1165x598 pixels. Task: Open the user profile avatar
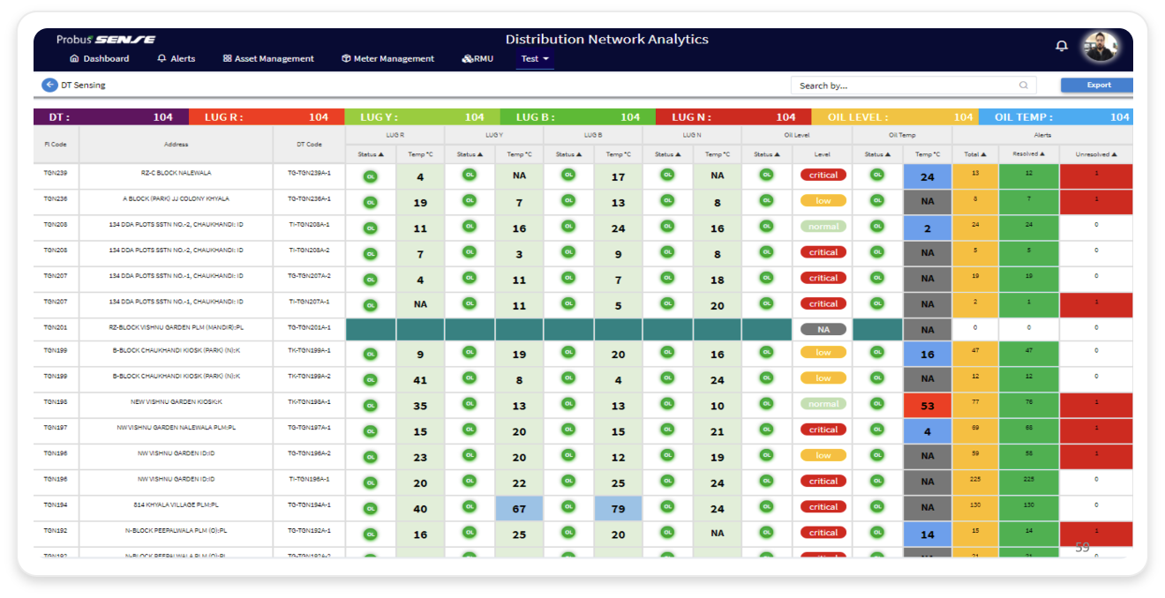[x=1100, y=47]
